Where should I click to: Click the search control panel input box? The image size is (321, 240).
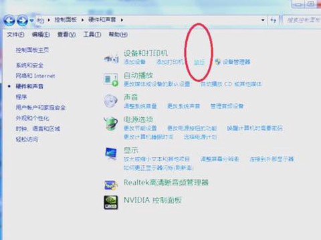coord(302,20)
